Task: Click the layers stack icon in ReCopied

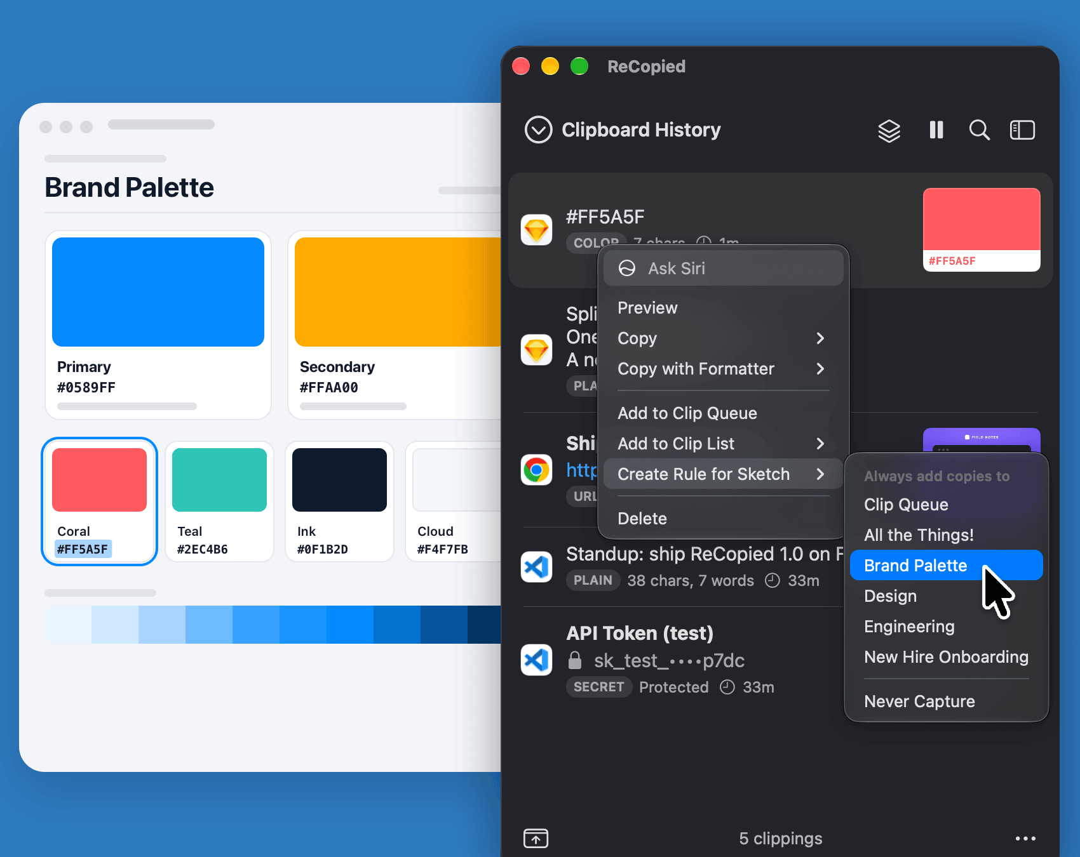Action: 889,130
